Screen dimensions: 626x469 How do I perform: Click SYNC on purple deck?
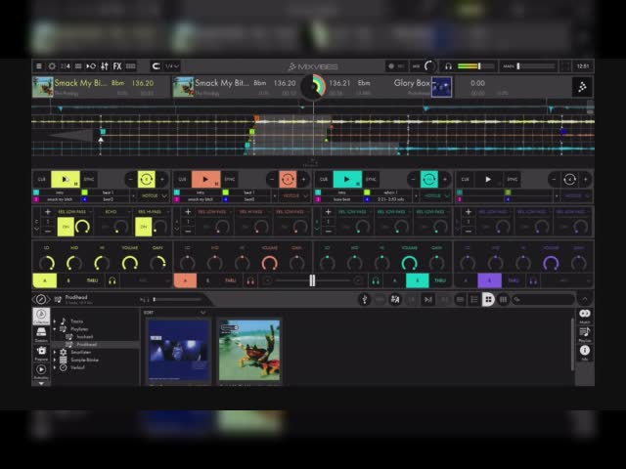[513, 180]
